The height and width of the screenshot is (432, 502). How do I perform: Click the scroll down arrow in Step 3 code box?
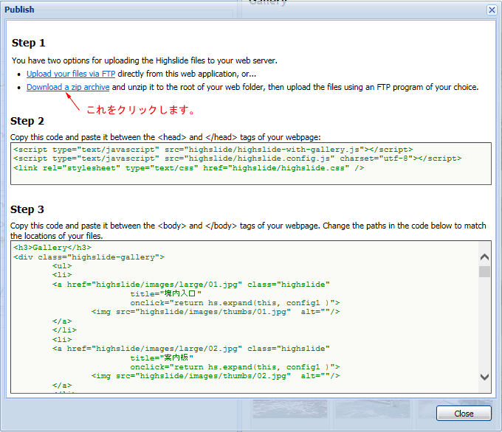485,377
